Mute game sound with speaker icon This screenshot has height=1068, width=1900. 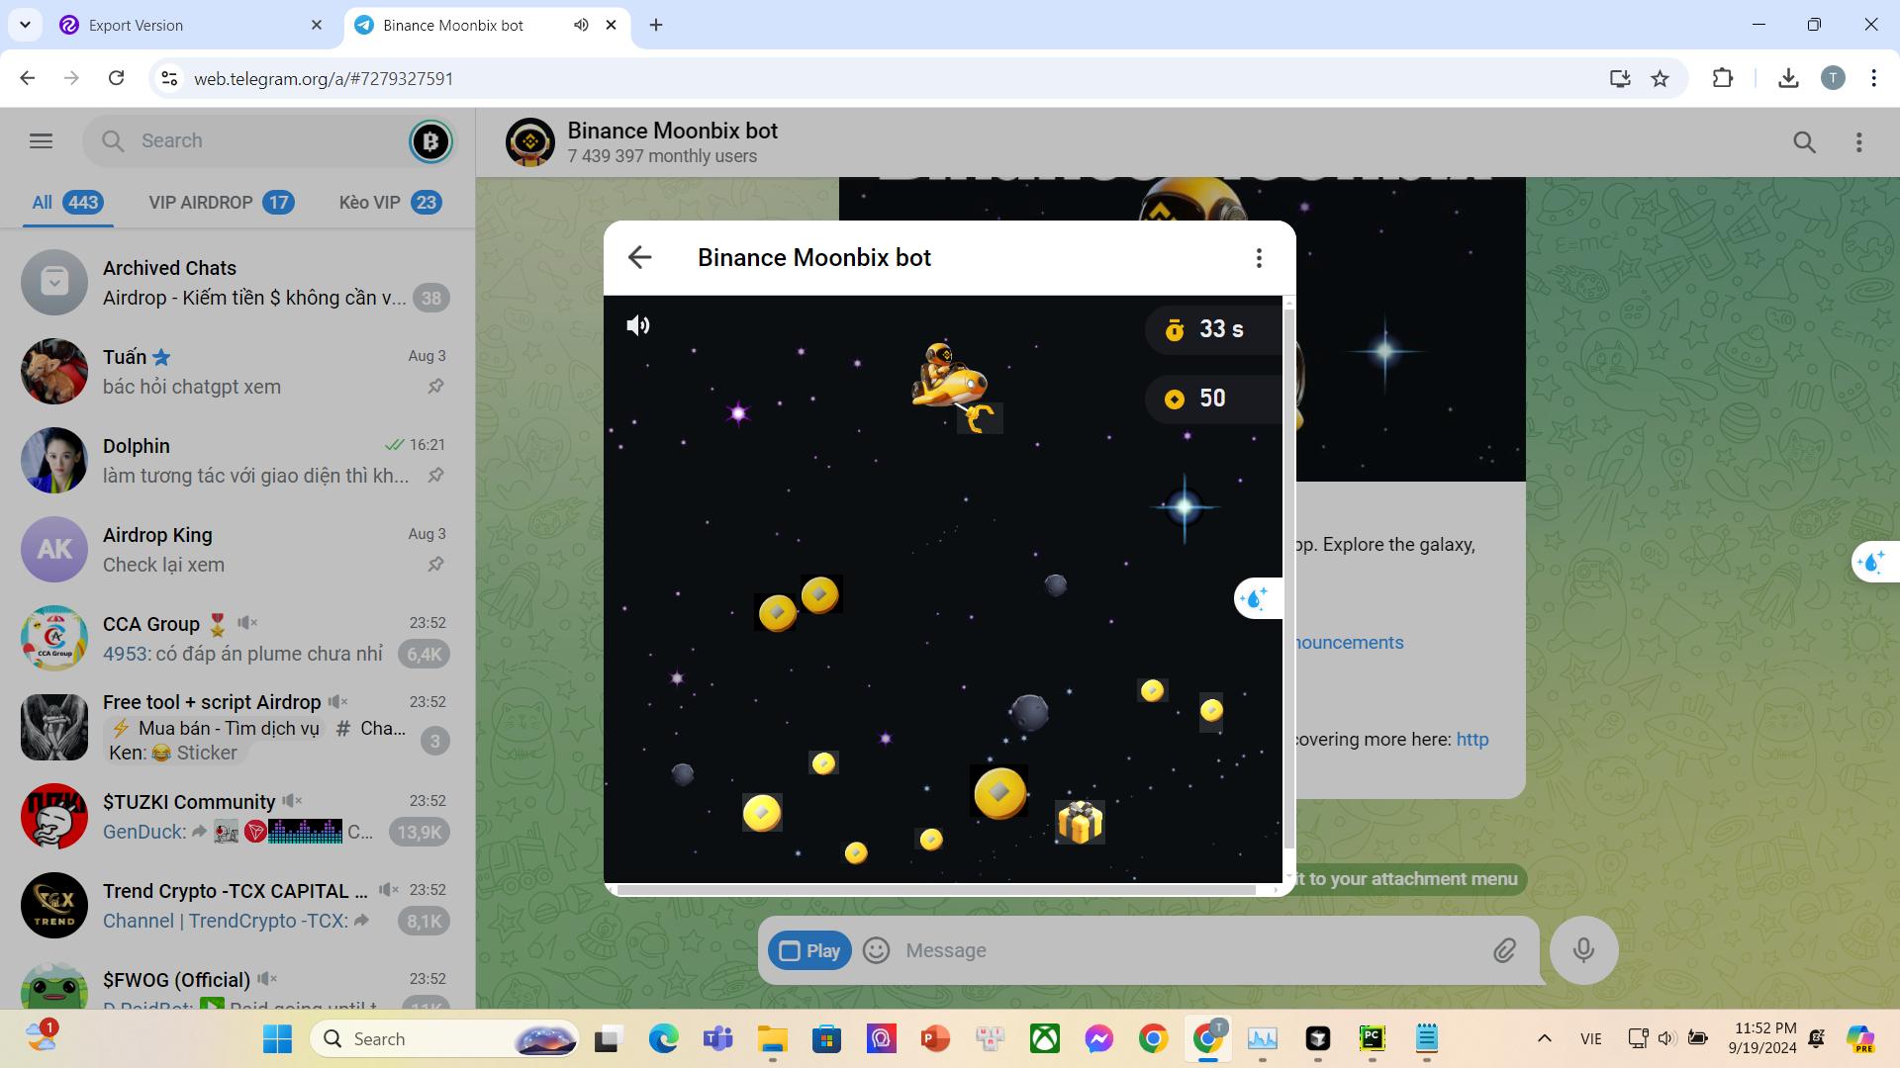[x=638, y=325]
